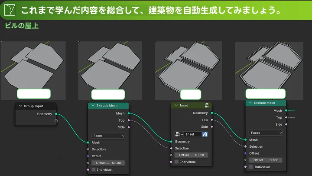The width and height of the screenshot is (312, 176).
Task: Enable Individual checkbox in first Extrude Mesh node
Action: click(x=94, y=169)
